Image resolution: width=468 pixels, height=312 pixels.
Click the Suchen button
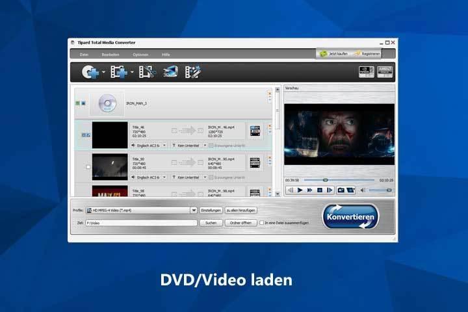(211, 223)
